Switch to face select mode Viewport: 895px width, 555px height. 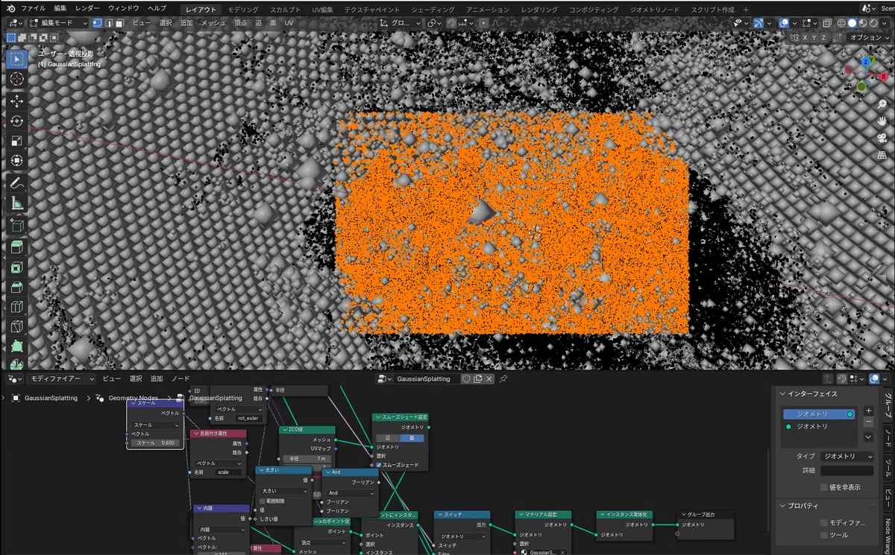pyautogui.click(x=120, y=23)
